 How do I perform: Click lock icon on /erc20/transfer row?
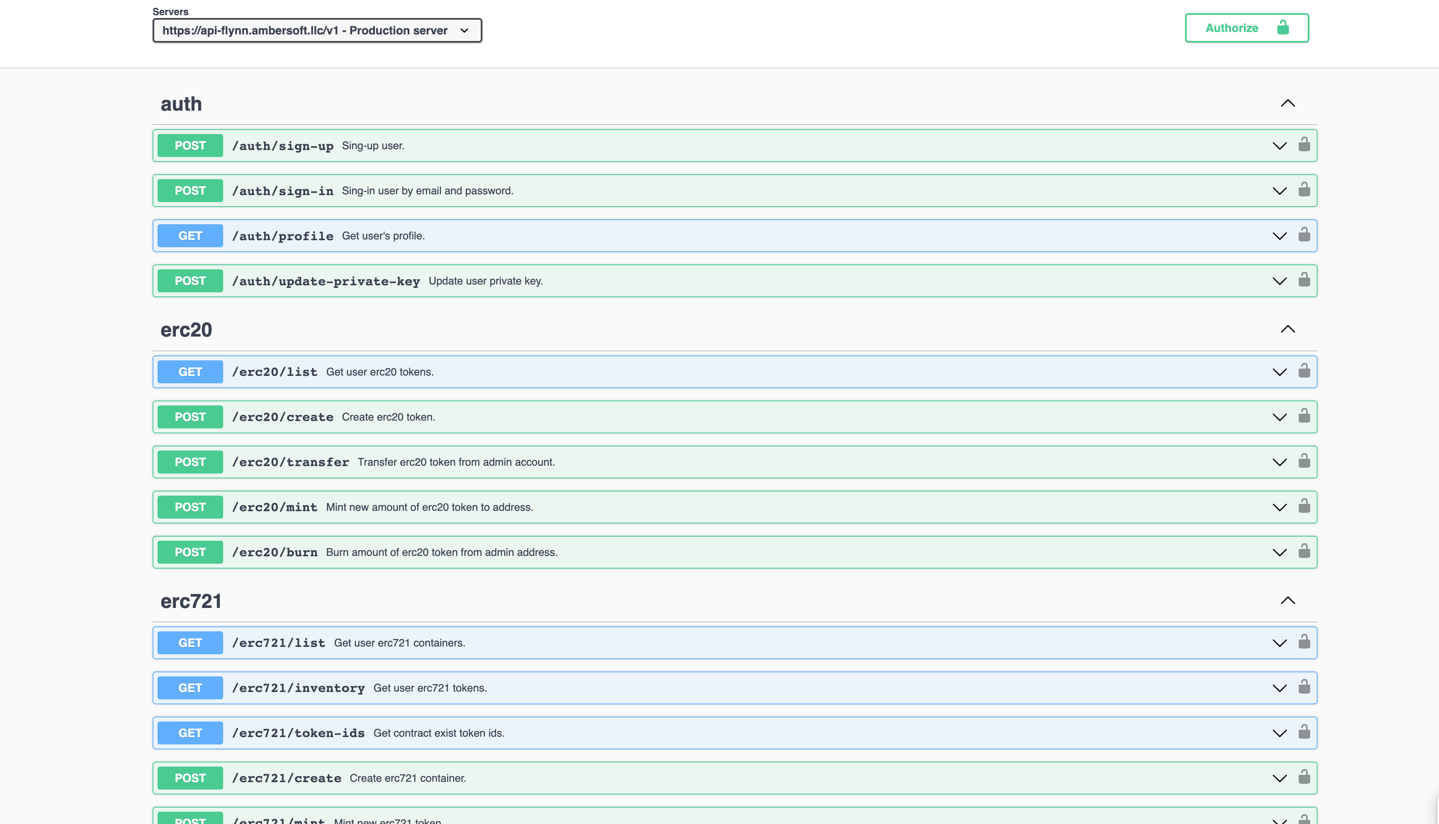pyautogui.click(x=1304, y=461)
